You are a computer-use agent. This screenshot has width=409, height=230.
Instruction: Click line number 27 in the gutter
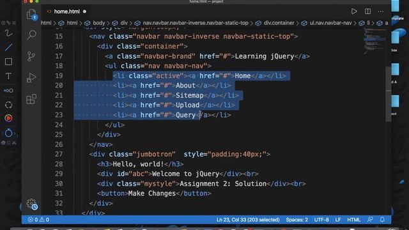59,155
